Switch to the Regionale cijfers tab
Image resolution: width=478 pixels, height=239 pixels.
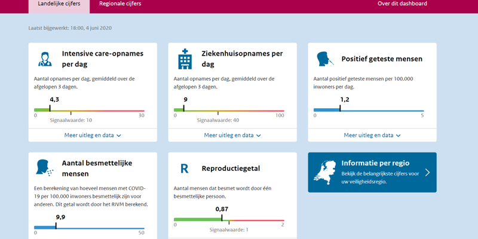pyautogui.click(x=120, y=4)
